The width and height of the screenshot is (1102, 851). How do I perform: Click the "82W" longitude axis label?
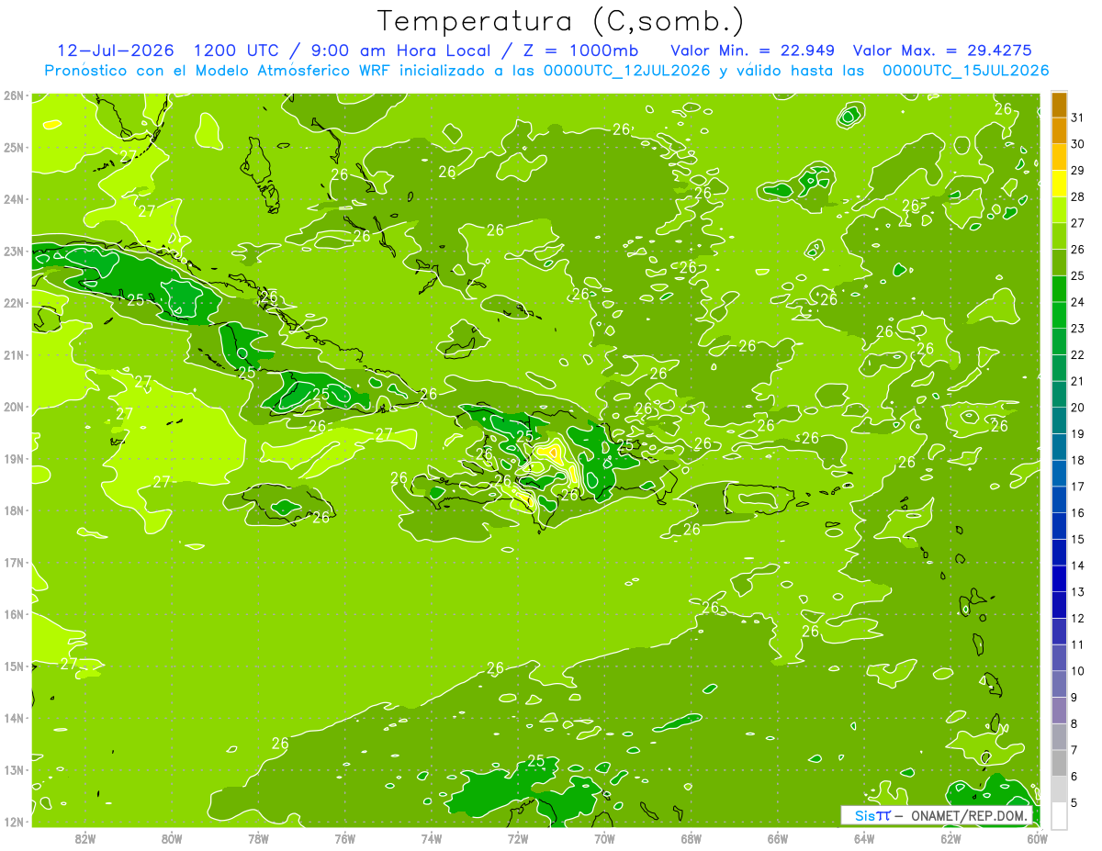[85, 839]
